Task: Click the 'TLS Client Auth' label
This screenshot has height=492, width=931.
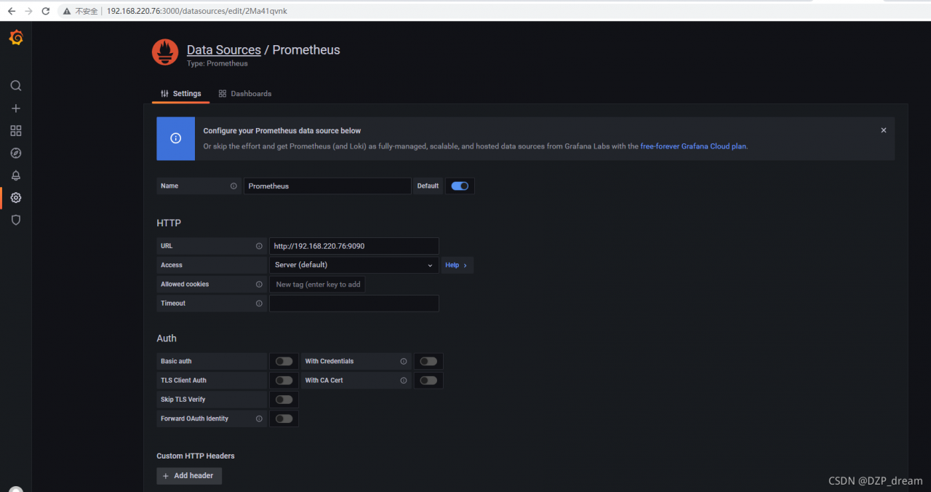Action: click(183, 381)
